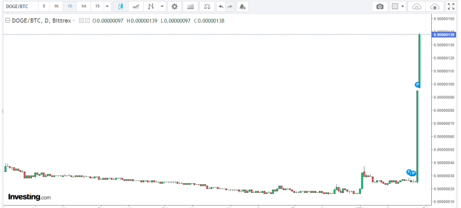Click the 0.00000120 price axis label
Viewport: 461px width, 208px height.
click(x=444, y=58)
